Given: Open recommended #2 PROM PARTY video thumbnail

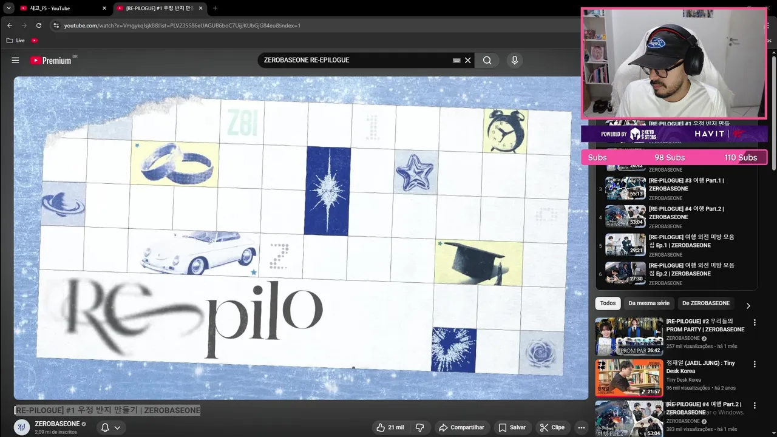Looking at the screenshot, I should click(x=629, y=336).
